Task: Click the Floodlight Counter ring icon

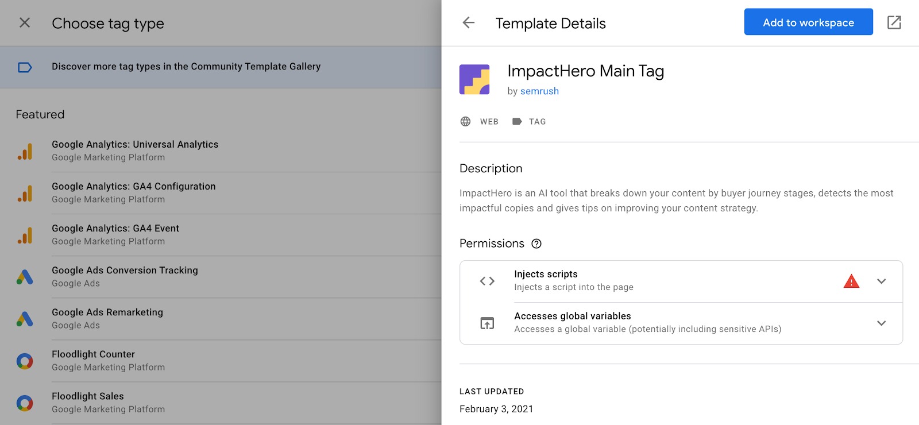Action: pyautogui.click(x=25, y=361)
